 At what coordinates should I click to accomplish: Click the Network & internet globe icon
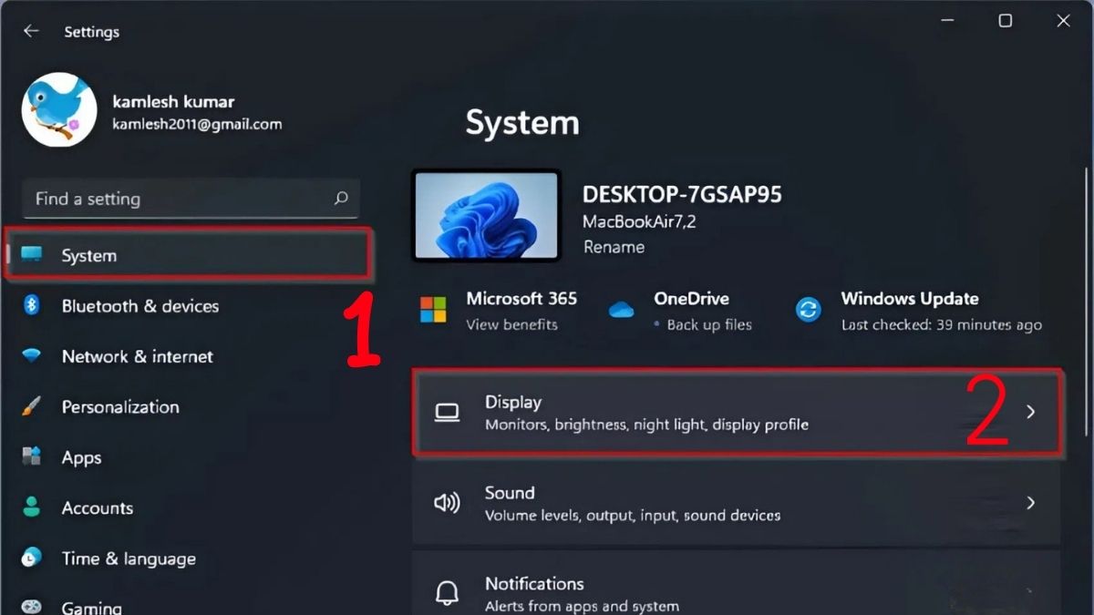point(33,356)
